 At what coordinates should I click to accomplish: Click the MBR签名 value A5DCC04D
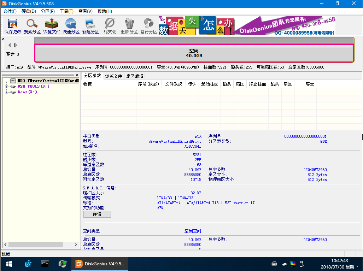pos(193,147)
